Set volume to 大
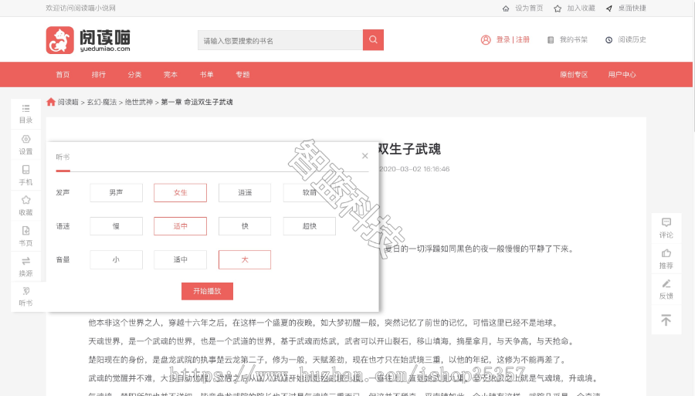This screenshot has width=695, height=396. point(245,259)
